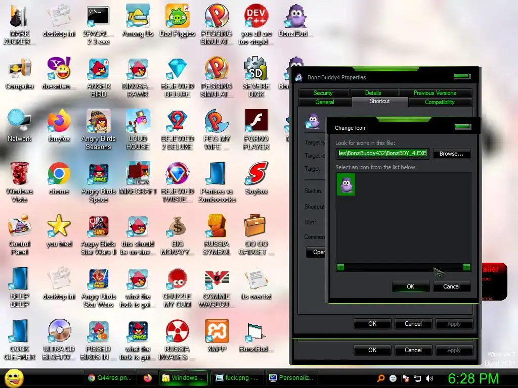Click the volume speaker tray icon

pos(429,378)
